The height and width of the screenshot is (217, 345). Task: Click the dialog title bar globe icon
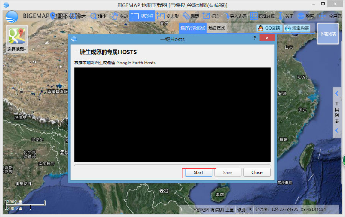click(x=74, y=39)
